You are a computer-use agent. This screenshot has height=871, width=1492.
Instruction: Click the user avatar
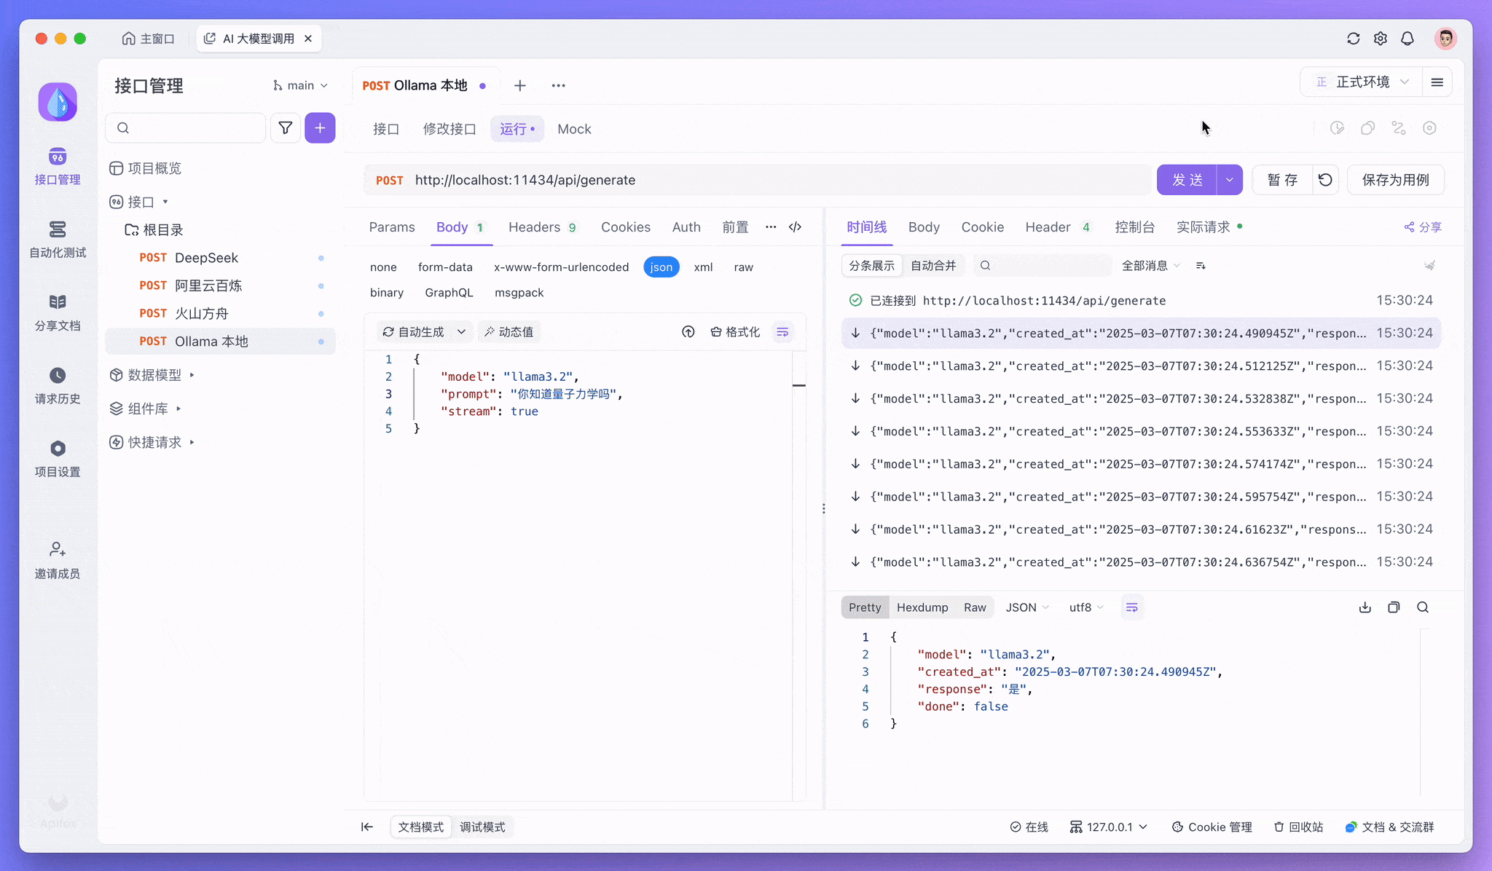point(1445,39)
